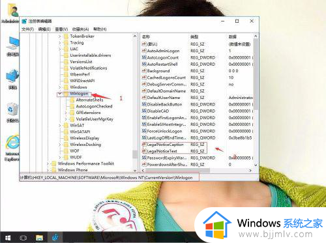This screenshot has width=326, height=243.
Task: Select the LegalNoticeText value name
Action: 162,151
